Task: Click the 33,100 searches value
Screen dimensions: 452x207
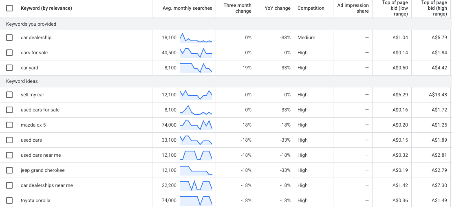Action: point(169,140)
